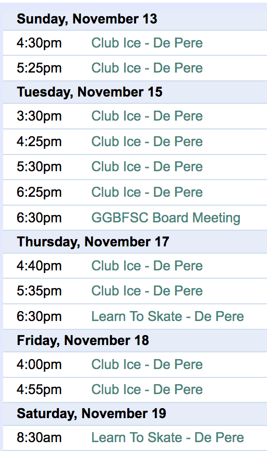Image resolution: width=267 pixels, height=451 pixels.
Task: Select the Friday, November 18 header row
Action: coord(135,340)
